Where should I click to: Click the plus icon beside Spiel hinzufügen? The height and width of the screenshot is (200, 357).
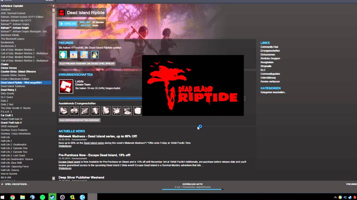(x=2, y=184)
